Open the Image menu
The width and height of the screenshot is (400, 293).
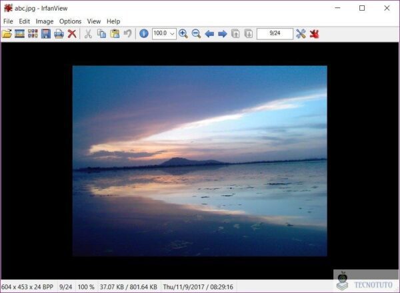click(45, 21)
